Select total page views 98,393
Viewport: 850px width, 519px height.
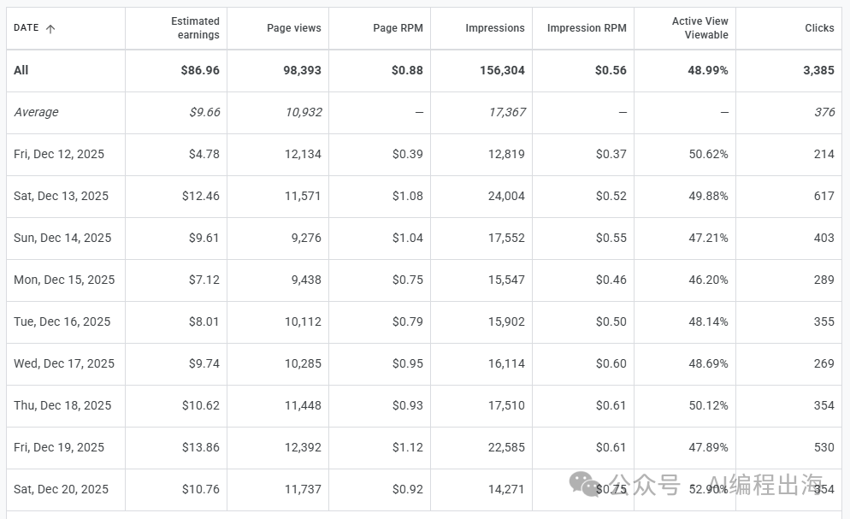pyautogui.click(x=302, y=70)
